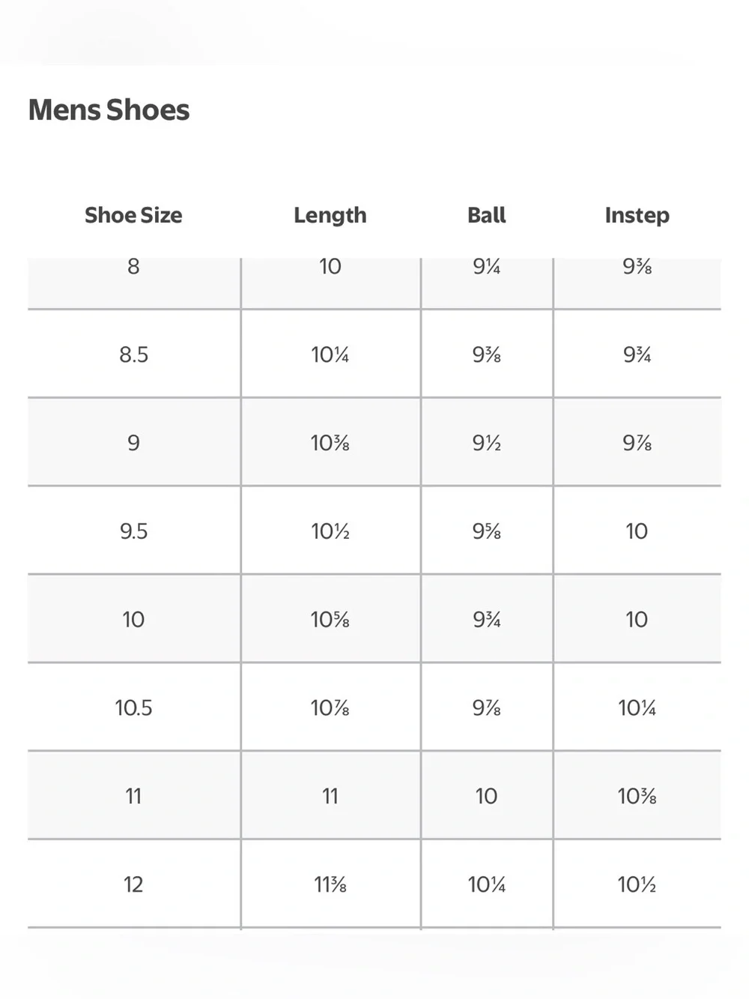Click ball value 9½
This screenshot has width=749, height=999.
click(487, 443)
